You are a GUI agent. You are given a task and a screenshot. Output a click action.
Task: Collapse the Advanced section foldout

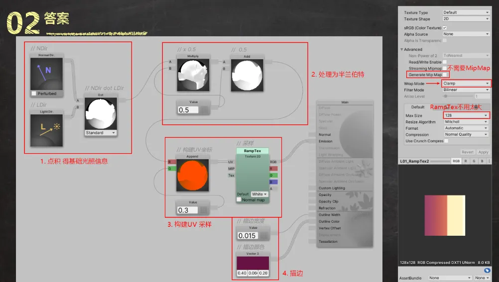click(x=402, y=49)
